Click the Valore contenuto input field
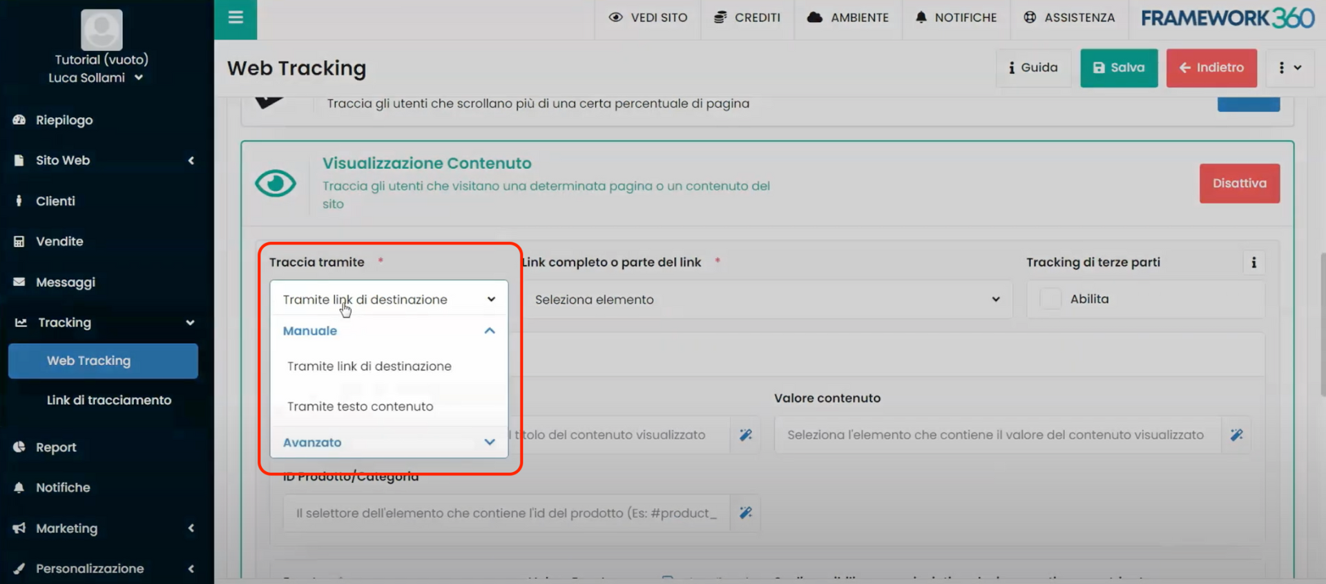Screen dimensions: 1326x584 tap(997, 435)
